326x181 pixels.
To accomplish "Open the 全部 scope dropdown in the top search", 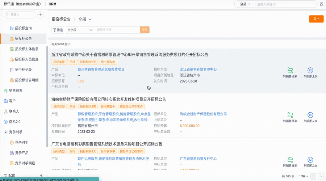I will (245, 4).
